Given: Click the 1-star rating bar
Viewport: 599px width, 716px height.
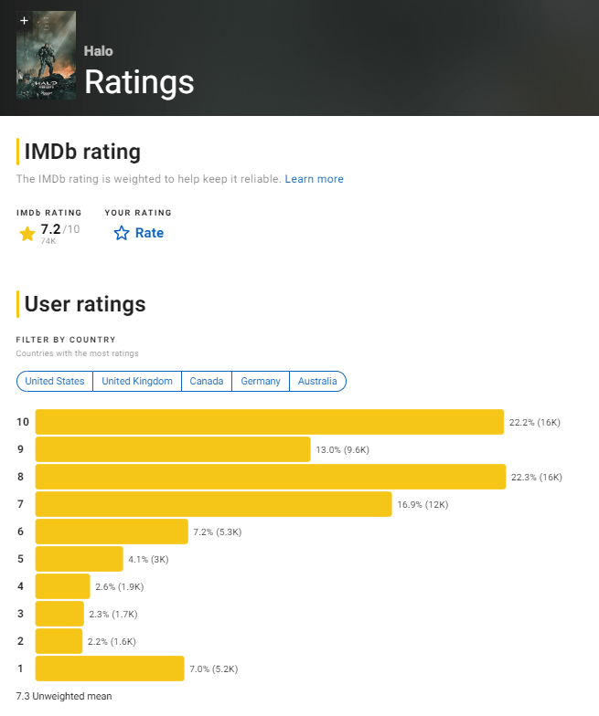Looking at the screenshot, I should (x=110, y=669).
